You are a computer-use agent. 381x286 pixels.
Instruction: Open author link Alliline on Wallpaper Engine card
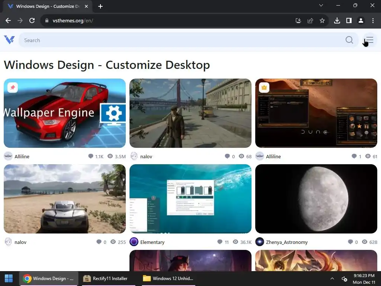(22, 156)
